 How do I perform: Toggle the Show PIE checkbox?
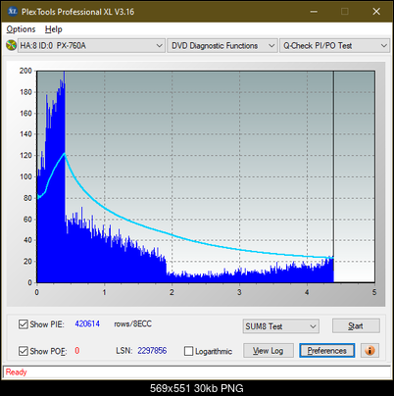23,324
